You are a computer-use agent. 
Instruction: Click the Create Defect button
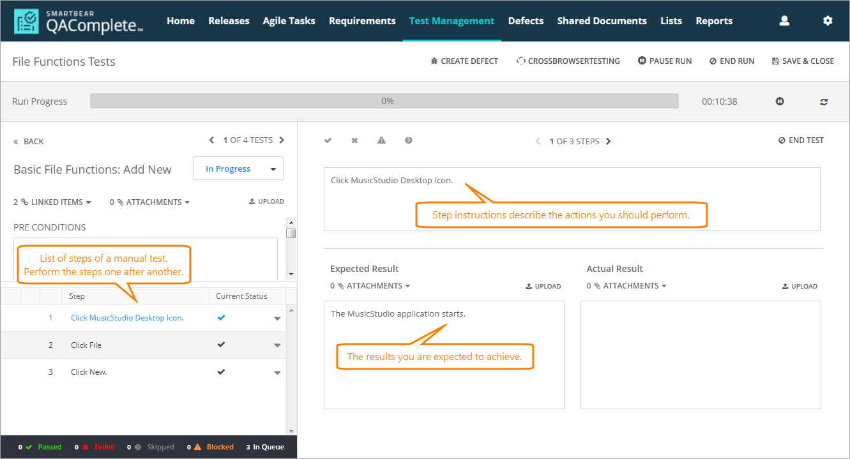[464, 61]
